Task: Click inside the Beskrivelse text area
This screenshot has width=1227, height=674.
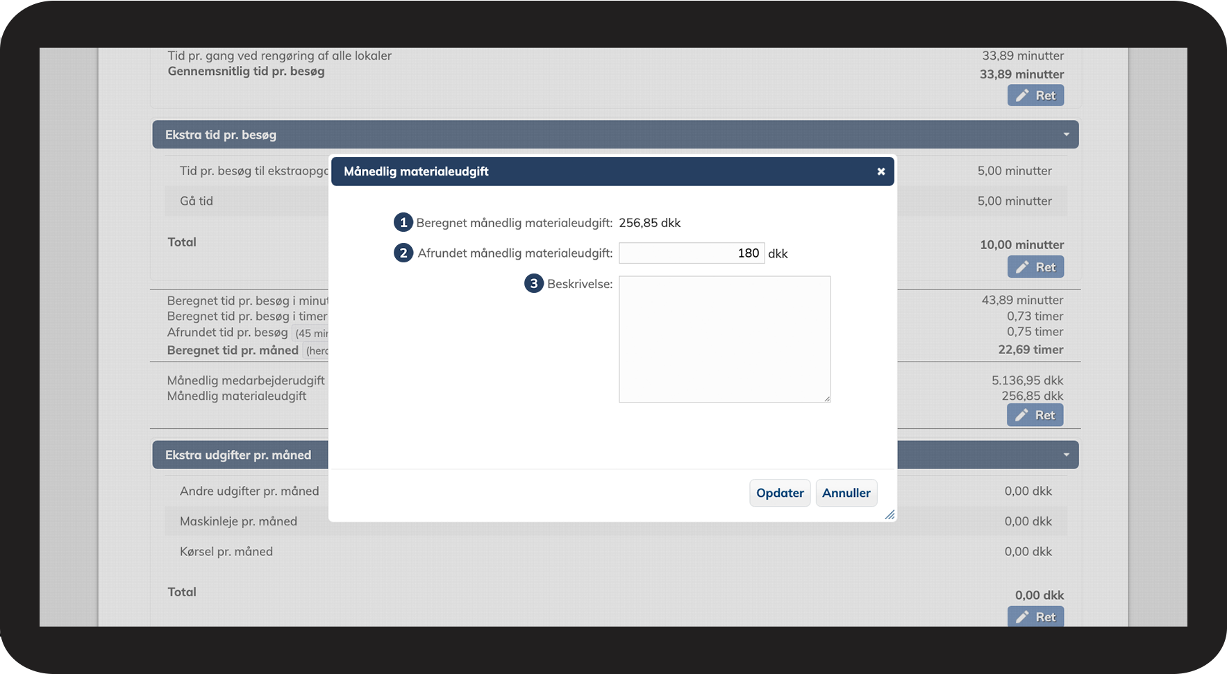Action: point(724,339)
